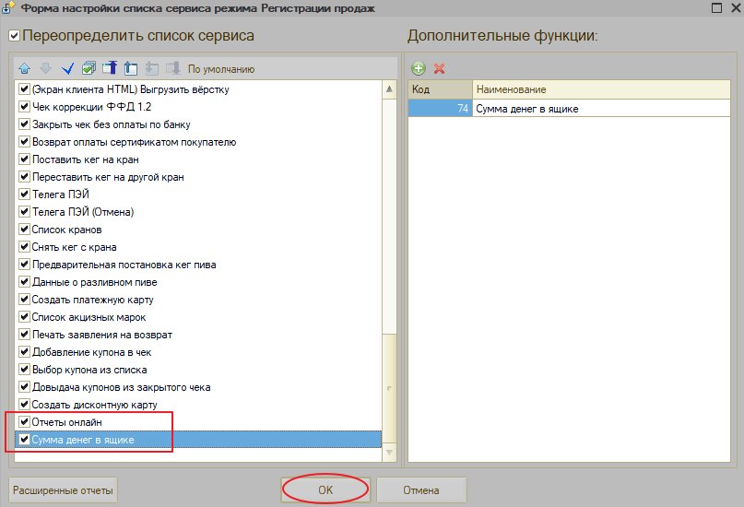Toggle 'Поставить кег на кран' checkbox
The height and width of the screenshot is (507, 744).
click(24, 159)
